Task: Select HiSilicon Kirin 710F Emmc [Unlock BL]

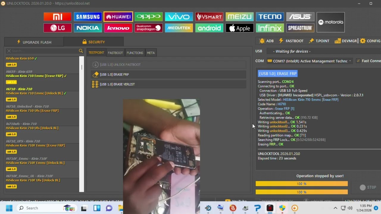Action: (x=35, y=163)
